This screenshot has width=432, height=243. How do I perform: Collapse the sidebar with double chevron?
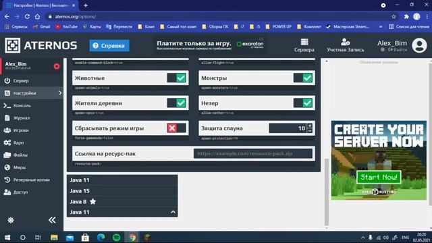[52, 220]
